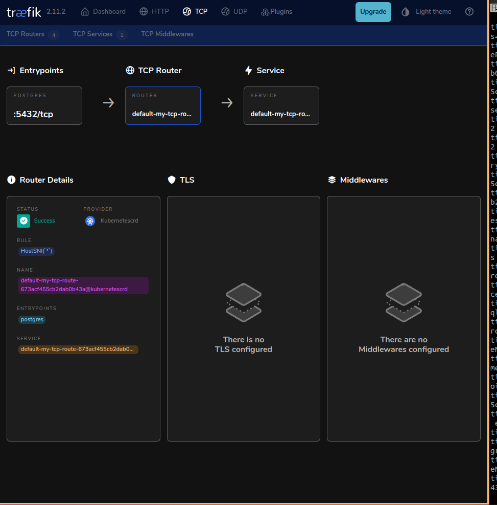Switch to Light theme
This screenshot has height=505, width=497.
[x=427, y=12]
